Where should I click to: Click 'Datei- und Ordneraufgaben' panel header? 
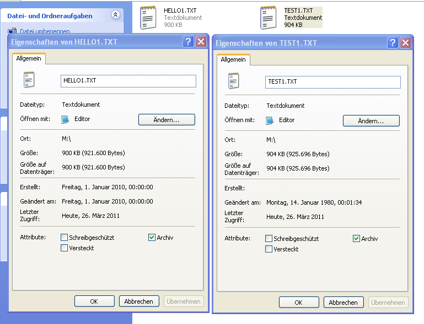pos(62,15)
